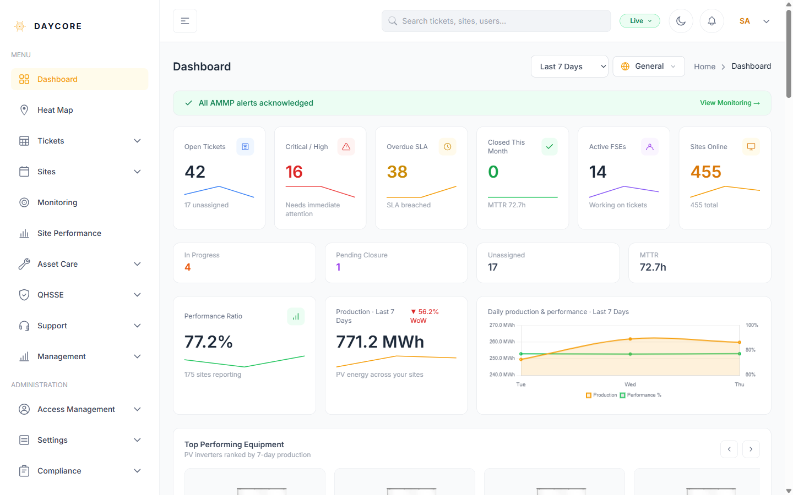Click the Performance Ratio chart icon
This screenshot has width=793, height=495.
296,316
